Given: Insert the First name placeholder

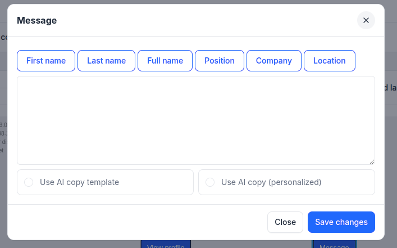Looking at the screenshot, I should 46,61.
